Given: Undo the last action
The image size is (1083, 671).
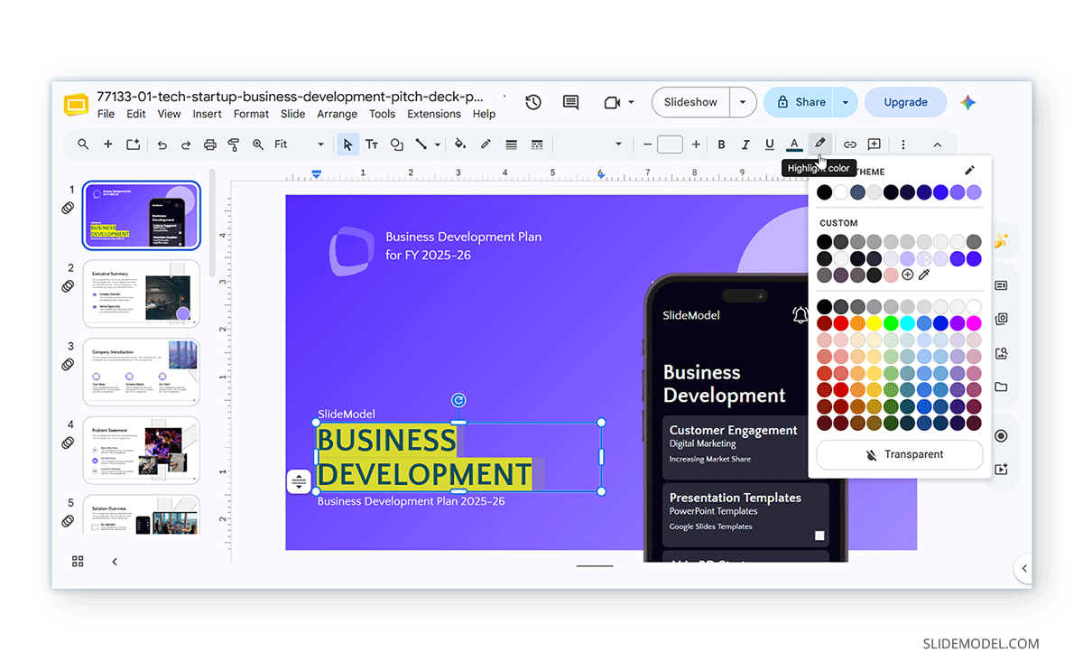Looking at the screenshot, I should [162, 144].
